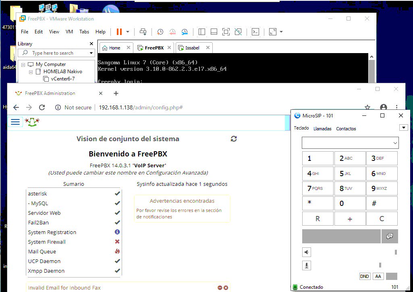413x292 pixels.
Task: Click the Not secure site info icon
Action: pos(58,107)
